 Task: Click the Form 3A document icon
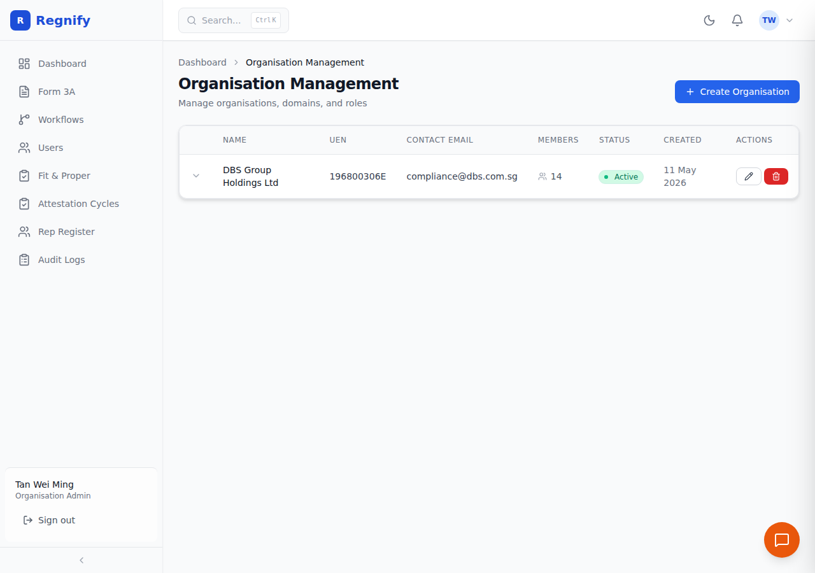[24, 92]
